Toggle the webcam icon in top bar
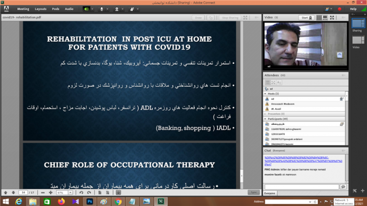The height and width of the screenshot is (206, 367). point(117,9)
